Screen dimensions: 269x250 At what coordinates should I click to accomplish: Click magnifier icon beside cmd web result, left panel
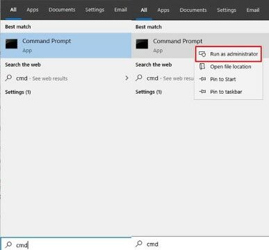(8, 78)
